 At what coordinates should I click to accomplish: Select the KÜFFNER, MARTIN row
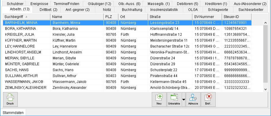[127, 40]
